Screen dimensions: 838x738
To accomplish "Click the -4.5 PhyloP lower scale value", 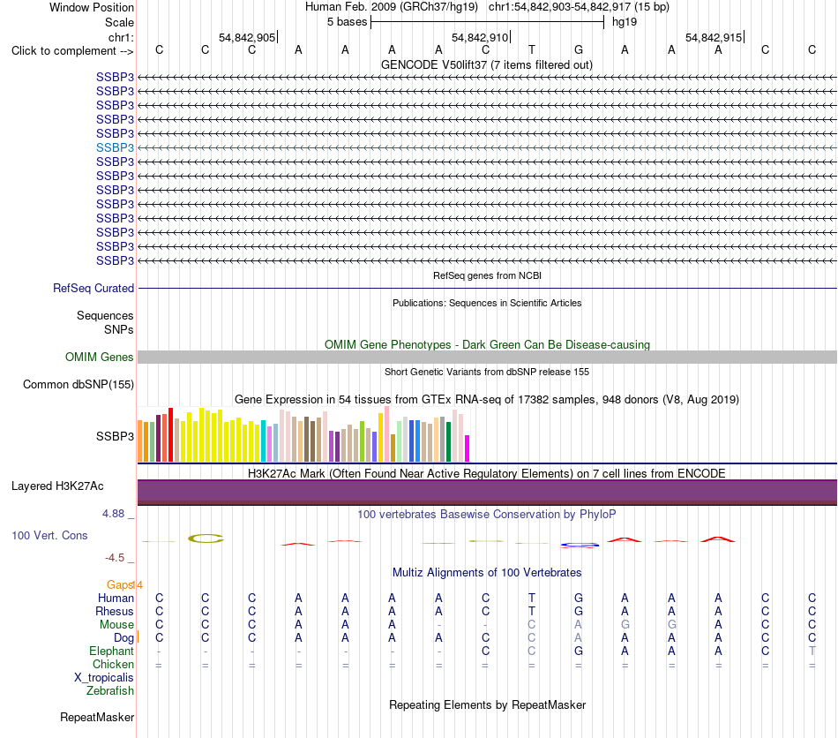I will [x=115, y=558].
